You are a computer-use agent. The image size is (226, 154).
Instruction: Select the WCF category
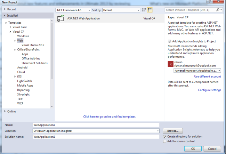click(x=20, y=103)
